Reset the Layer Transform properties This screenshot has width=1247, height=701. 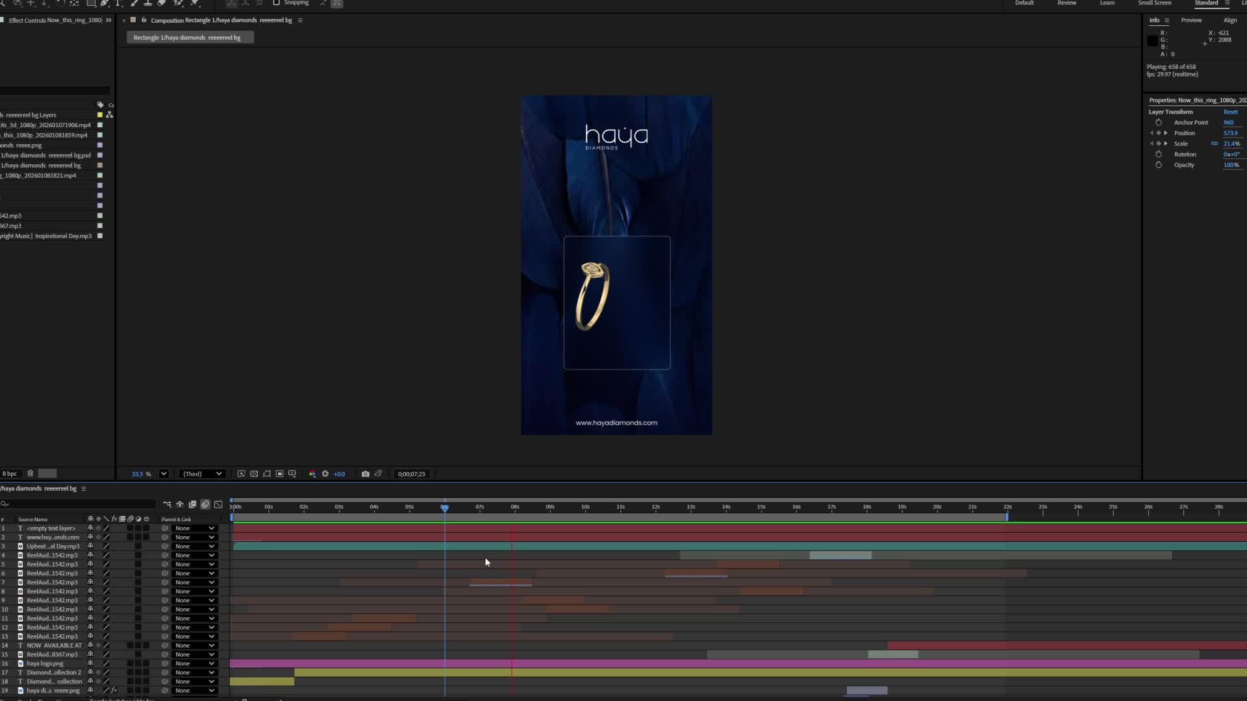coord(1230,112)
